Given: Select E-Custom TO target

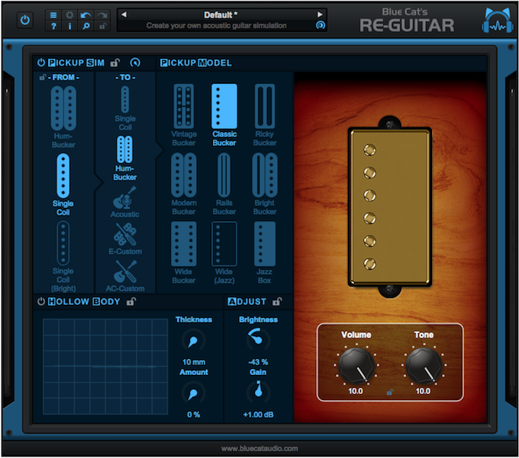Looking at the screenshot, I should click(125, 239).
